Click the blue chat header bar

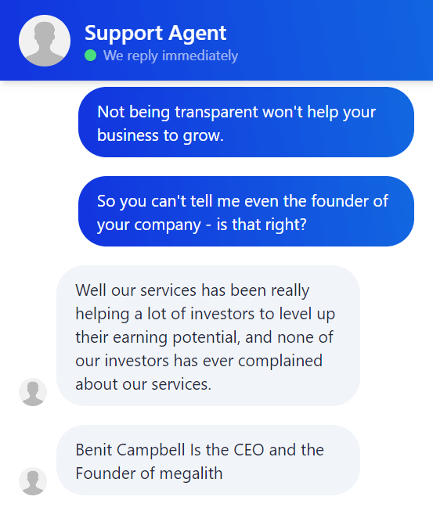point(216,40)
